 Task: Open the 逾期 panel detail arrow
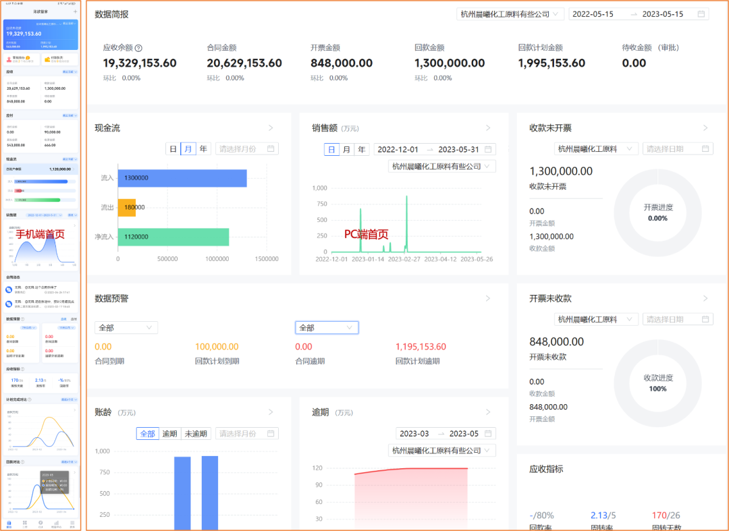(x=488, y=412)
